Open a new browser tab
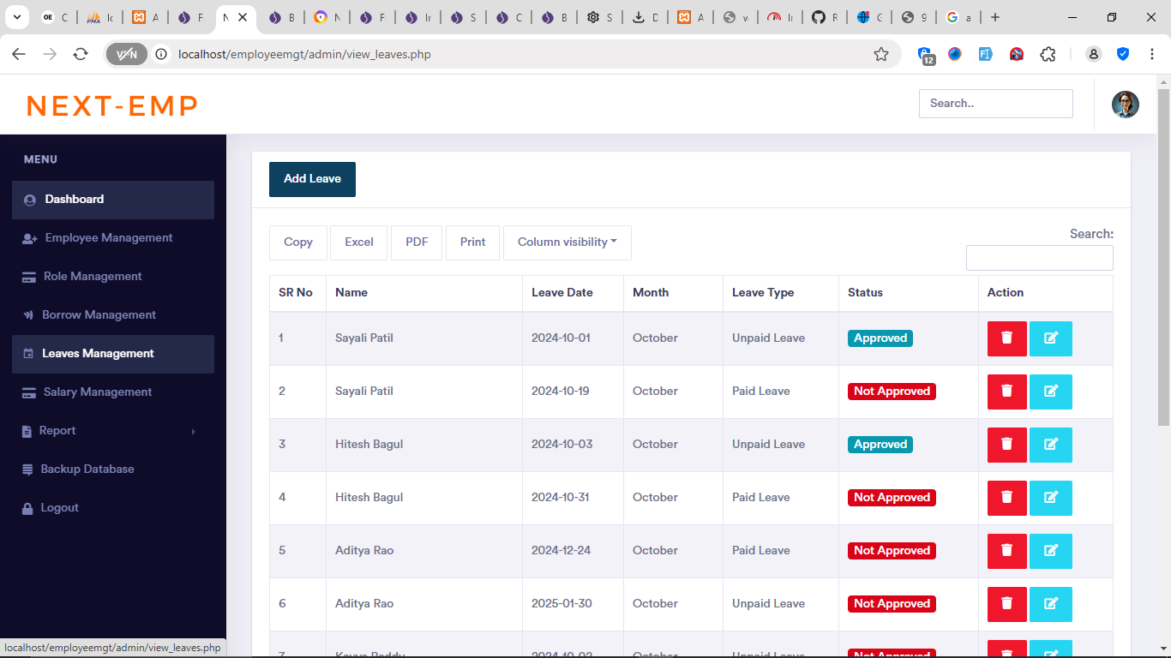 (x=994, y=17)
